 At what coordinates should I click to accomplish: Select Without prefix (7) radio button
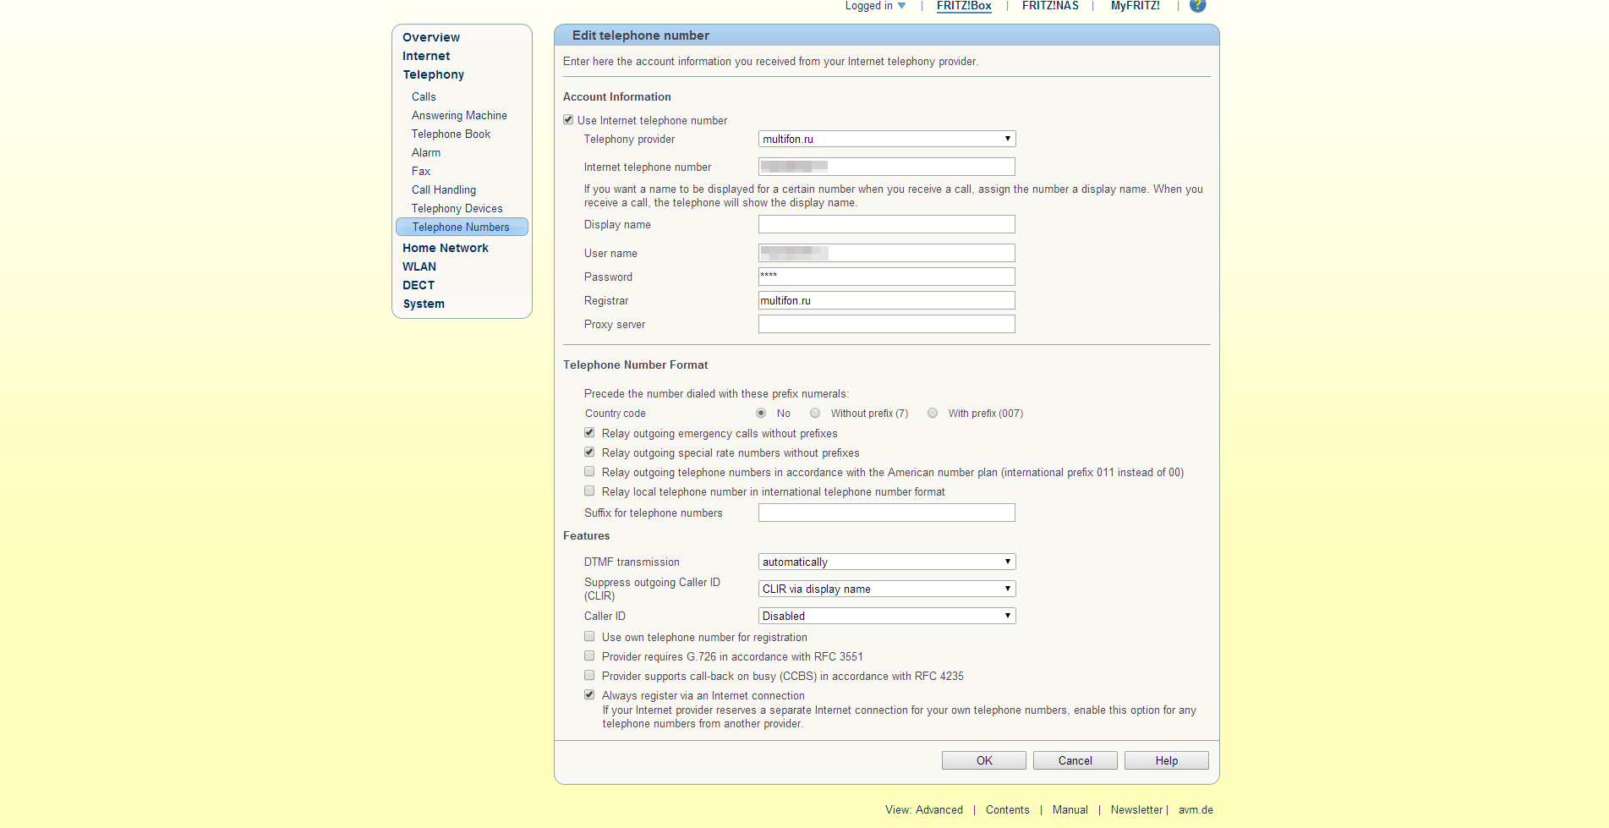tap(815, 413)
